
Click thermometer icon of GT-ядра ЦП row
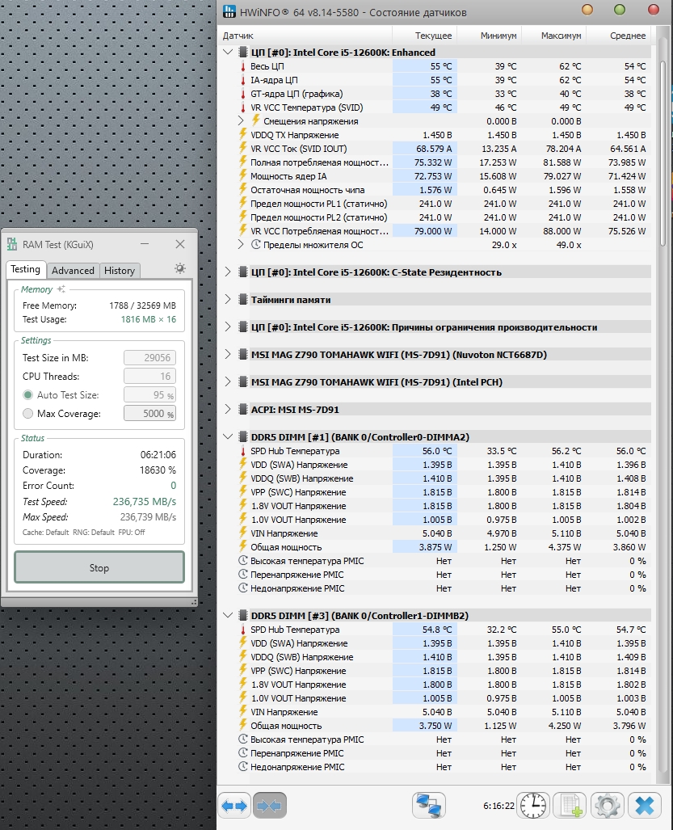243,94
